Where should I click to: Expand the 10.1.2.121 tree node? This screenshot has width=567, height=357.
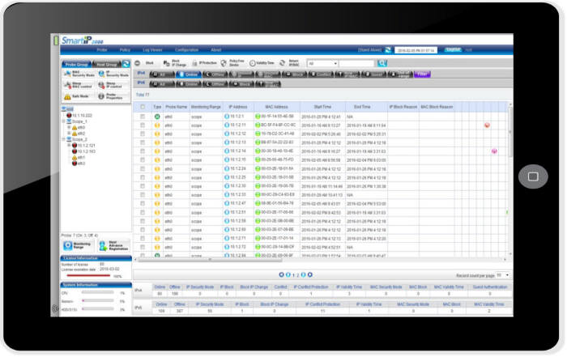tap(69, 145)
